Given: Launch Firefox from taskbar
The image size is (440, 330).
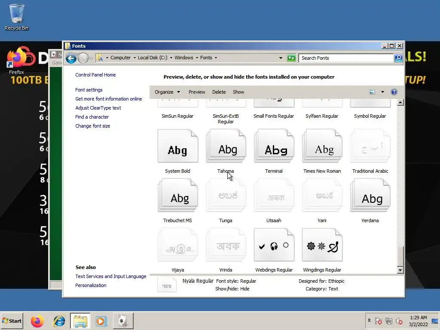Looking at the screenshot, I should [37, 321].
